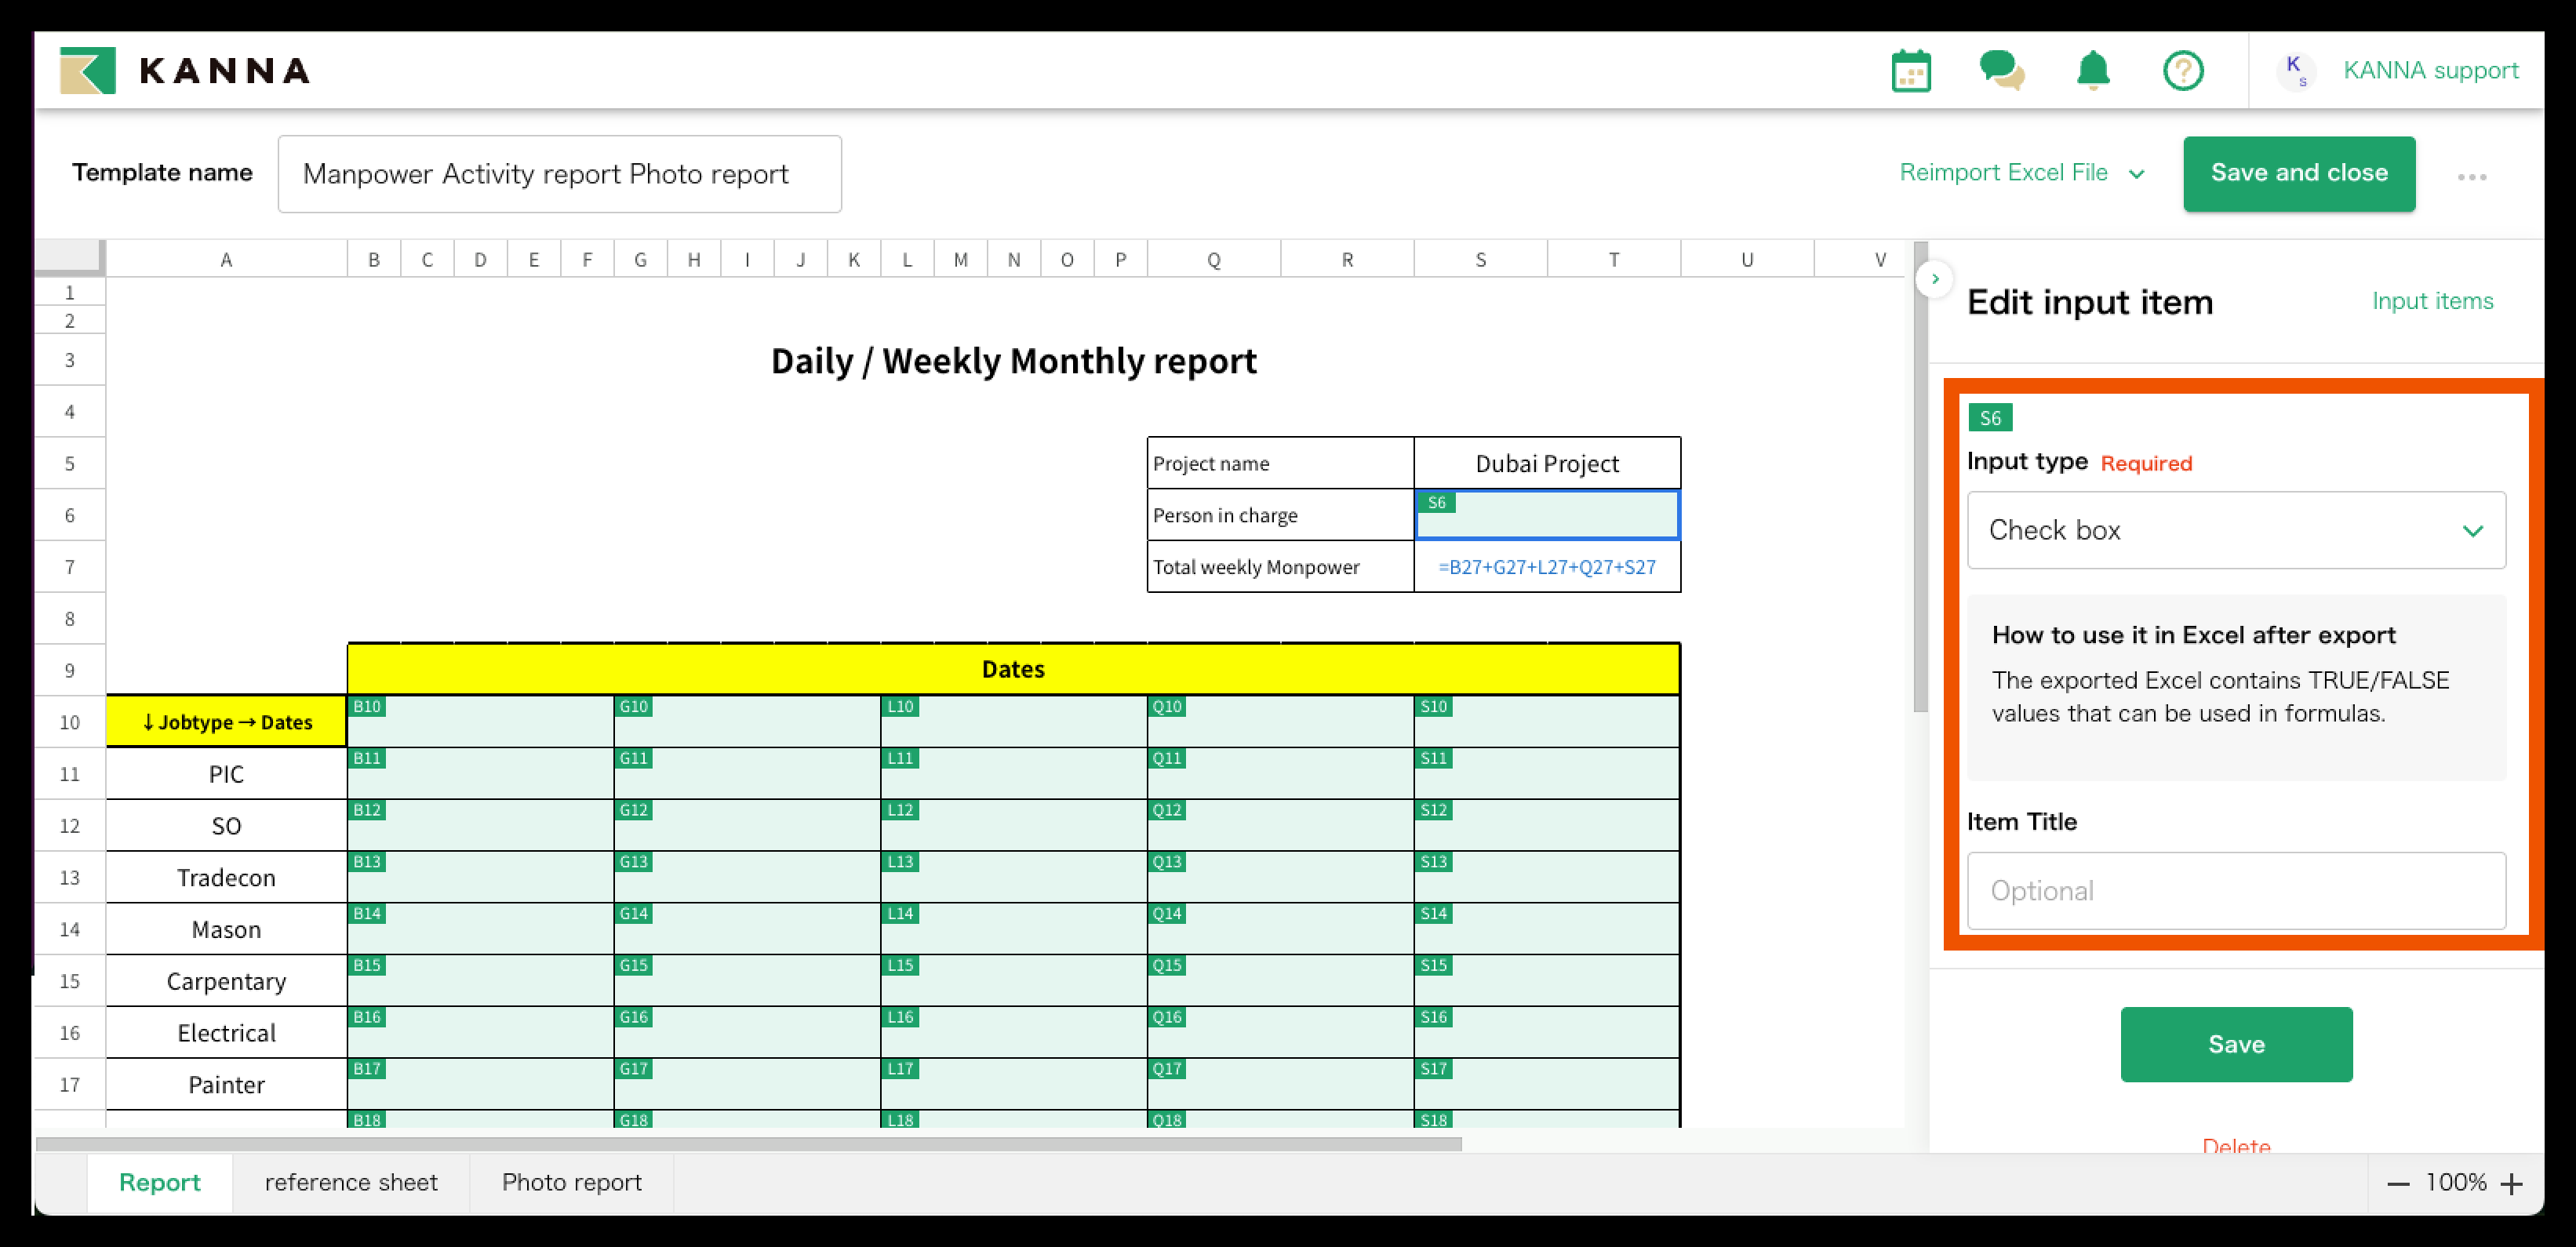Save the S6 input item settings
This screenshot has height=1247, width=2576.
2236,1043
